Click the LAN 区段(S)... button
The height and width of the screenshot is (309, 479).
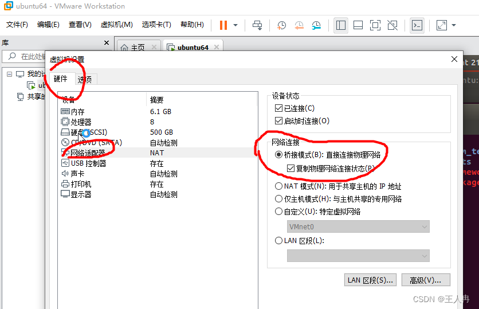click(x=370, y=280)
